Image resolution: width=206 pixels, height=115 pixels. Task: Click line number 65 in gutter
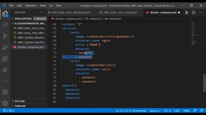coord(54,24)
